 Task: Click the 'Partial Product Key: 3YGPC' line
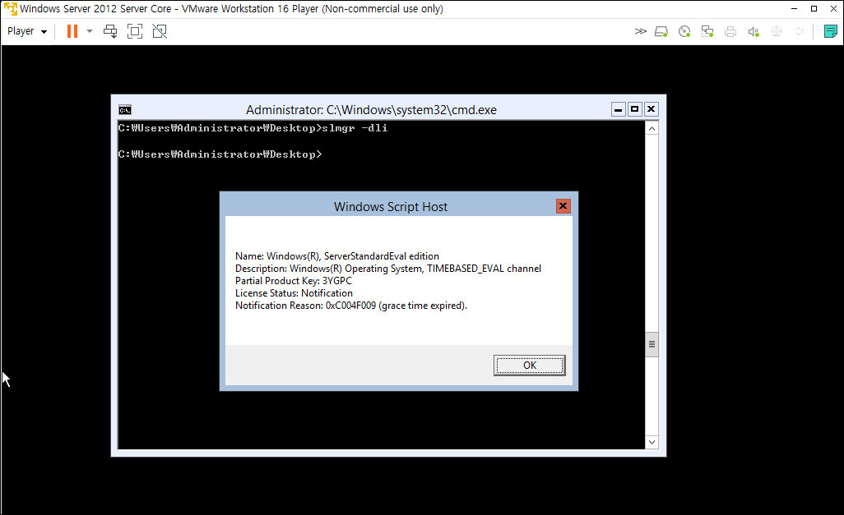[294, 281]
